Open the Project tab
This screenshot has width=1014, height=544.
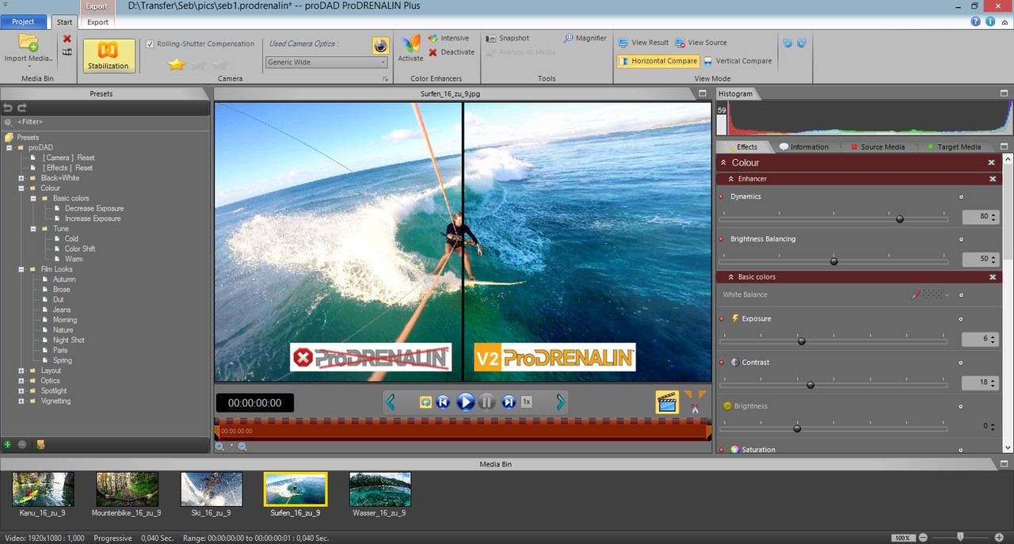pos(23,21)
